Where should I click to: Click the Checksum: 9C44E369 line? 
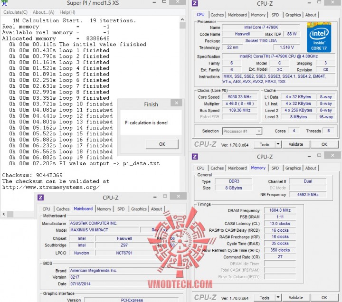[32, 175]
